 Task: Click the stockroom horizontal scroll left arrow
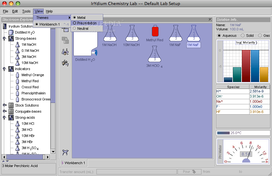point(4,157)
